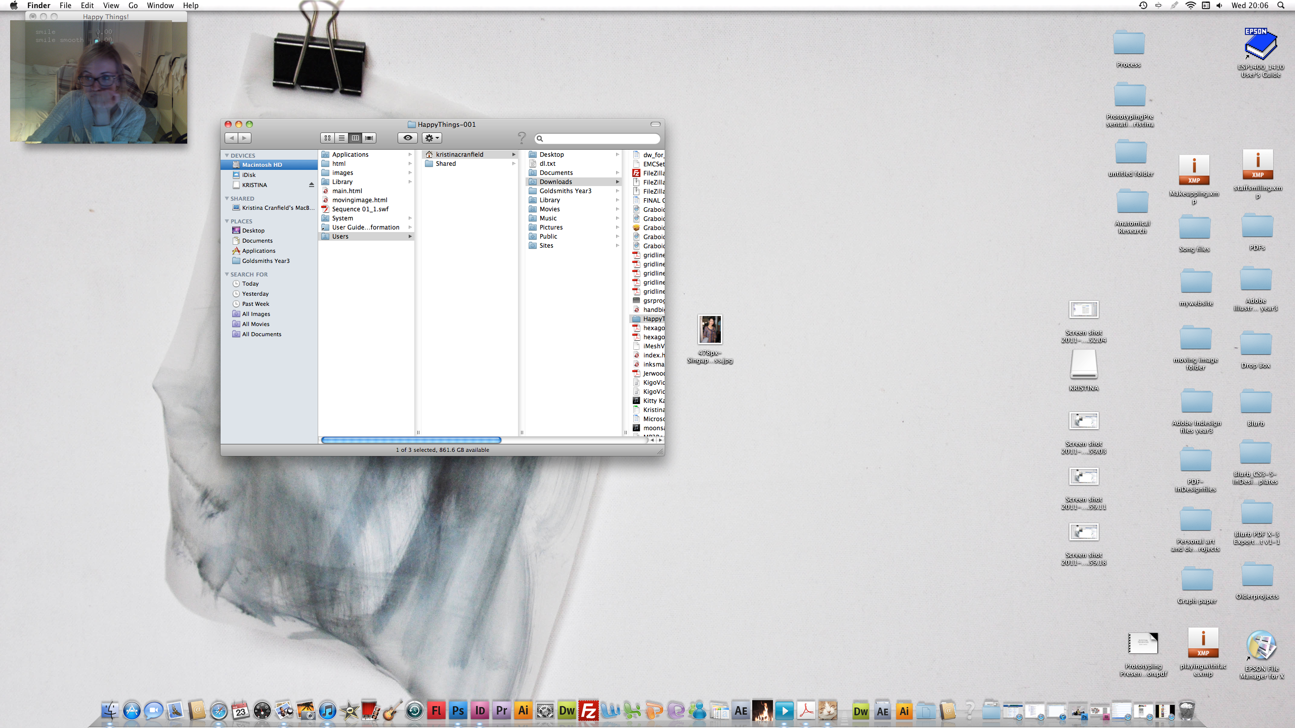The height and width of the screenshot is (728, 1295).
Task: Open Photoshop from the Dock
Action: (x=458, y=711)
